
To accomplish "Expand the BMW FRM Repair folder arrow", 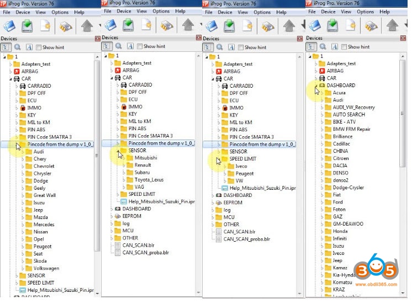I will click(322, 129).
